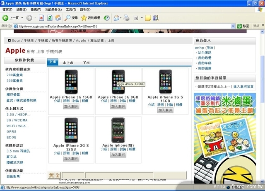
Task: Click the green Go arrow button
Action: (239, 26)
